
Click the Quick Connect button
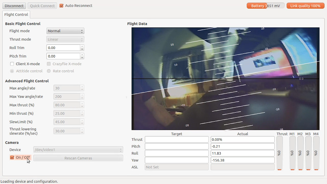point(42,6)
